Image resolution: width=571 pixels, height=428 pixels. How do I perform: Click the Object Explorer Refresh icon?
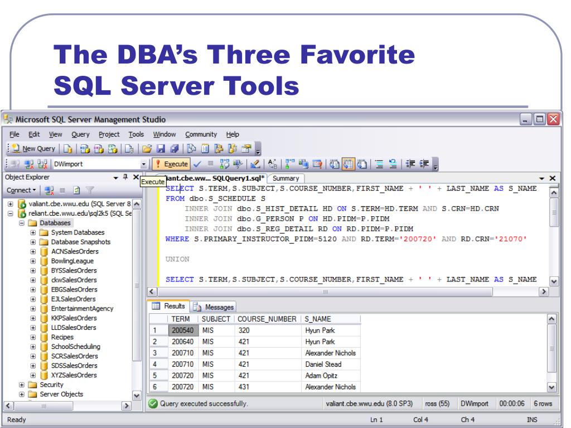tap(76, 190)
